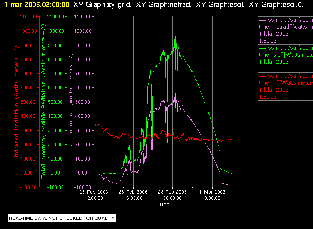
Task: Click the 28-Feb-2006 16:00:00 time tick label
Action: pyautogui.click(x=133, y=195)
